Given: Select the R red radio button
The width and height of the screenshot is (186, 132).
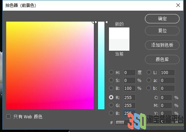Looking at the screenshot, I should click(x=111, y=97).
